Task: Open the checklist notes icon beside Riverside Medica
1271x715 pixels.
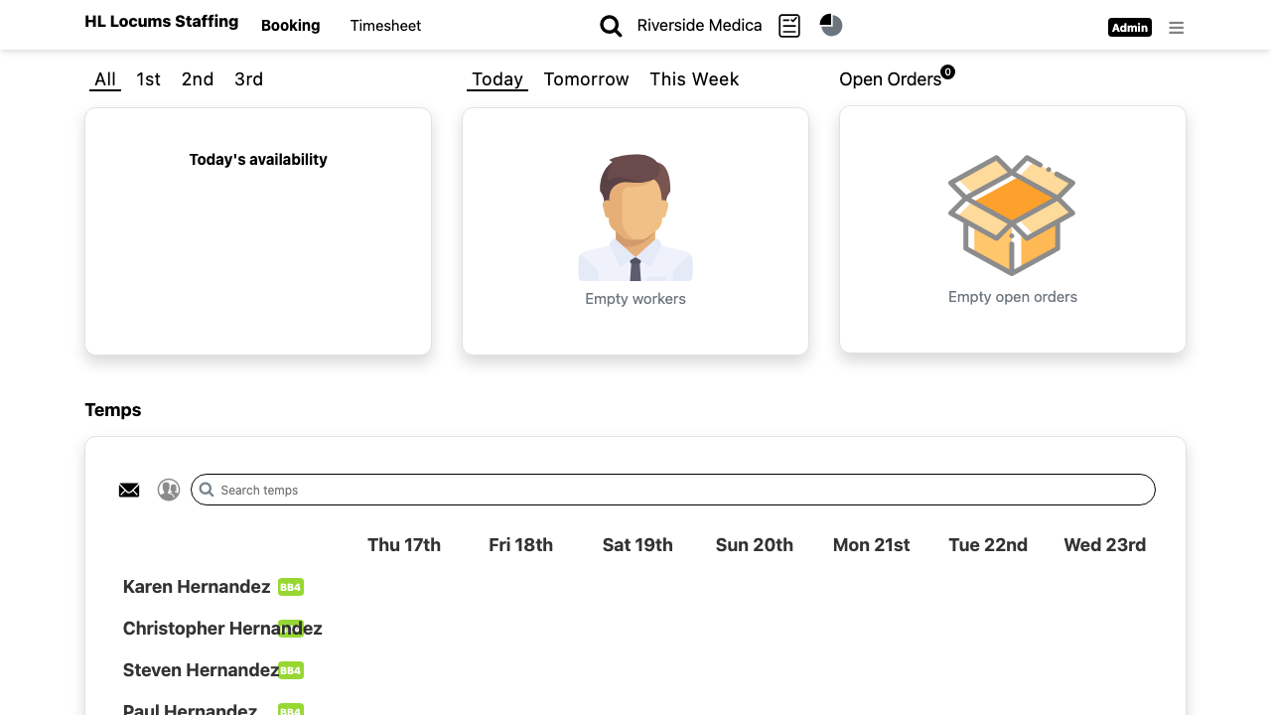Action: coord(789,26)
